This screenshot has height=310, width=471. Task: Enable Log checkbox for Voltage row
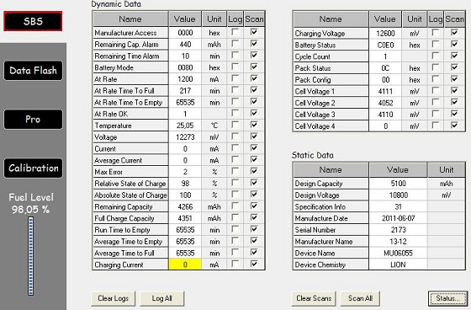click(235, 136)
